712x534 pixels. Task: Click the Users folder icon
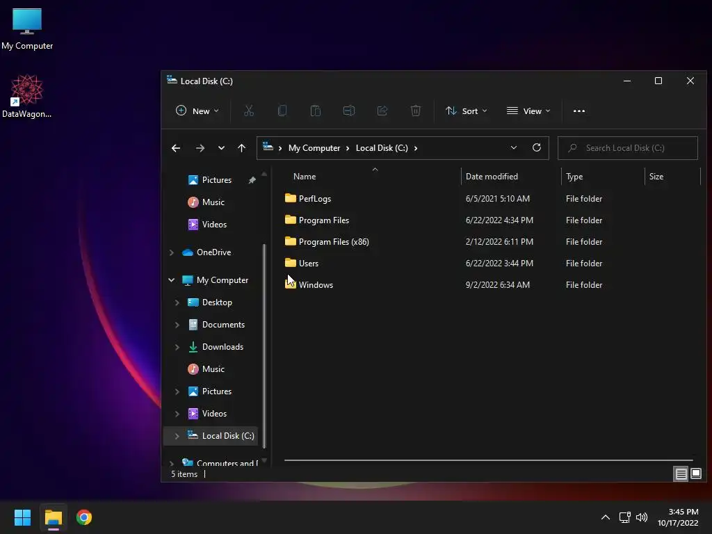pos(290,262)
